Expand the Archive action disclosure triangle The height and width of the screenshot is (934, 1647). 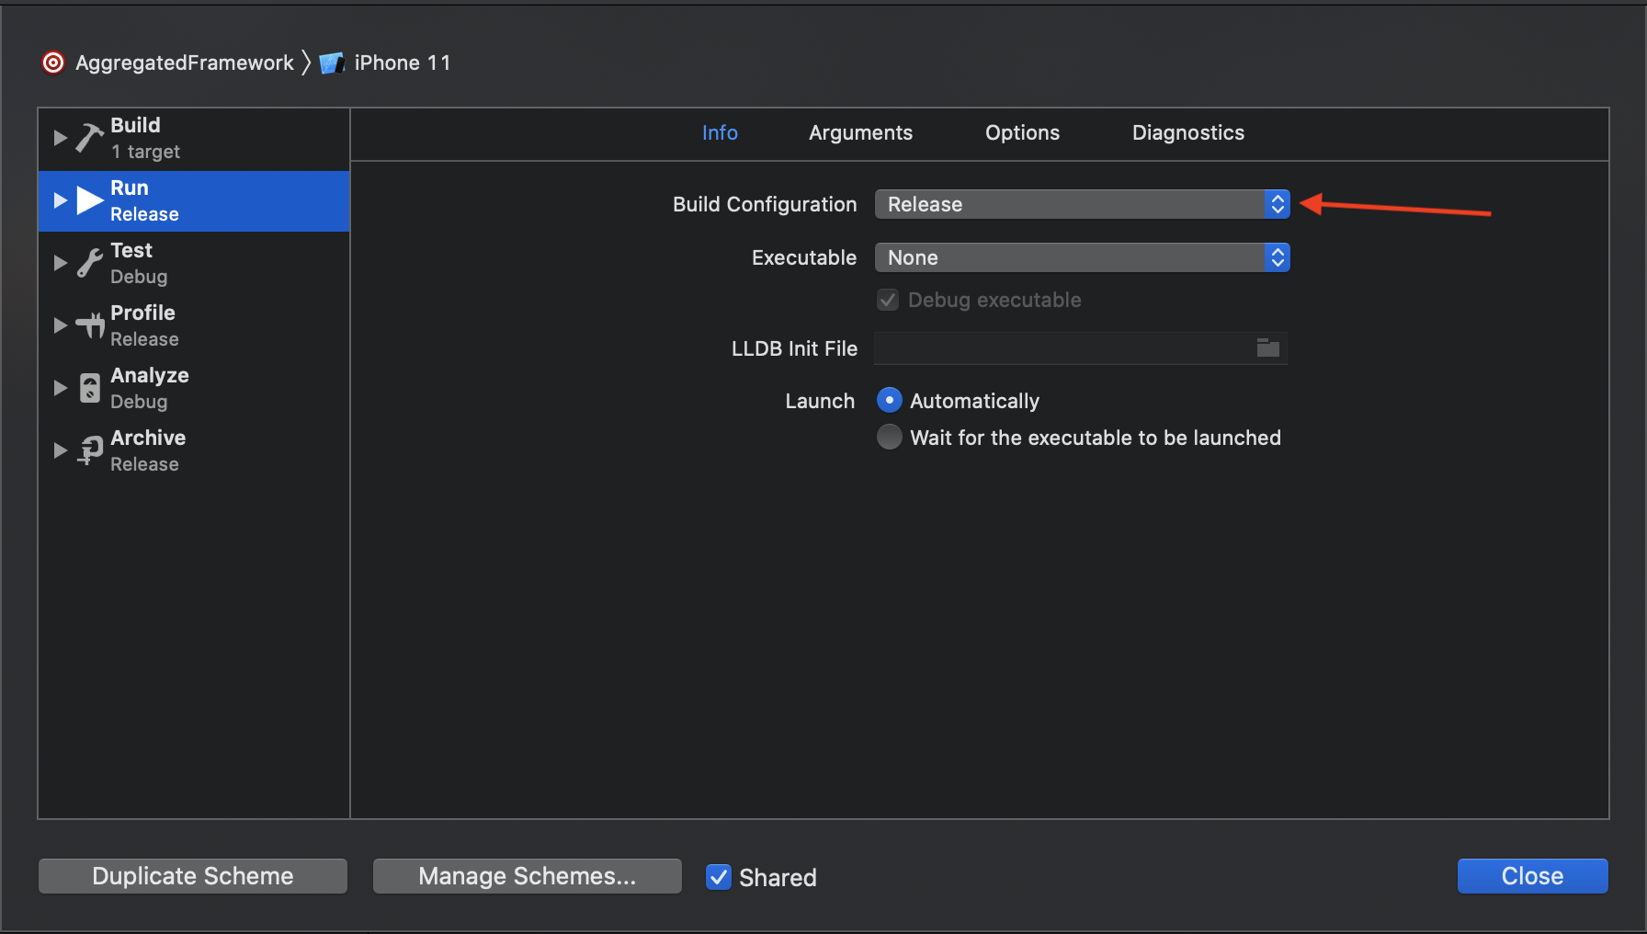tap(61, 450)
